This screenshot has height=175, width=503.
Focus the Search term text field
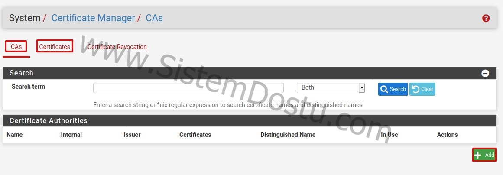(x=188, y=88)
